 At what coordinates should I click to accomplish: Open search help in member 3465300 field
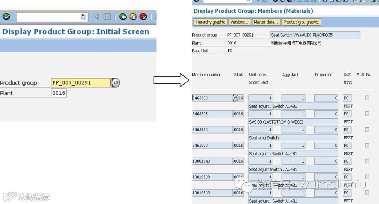235,98
